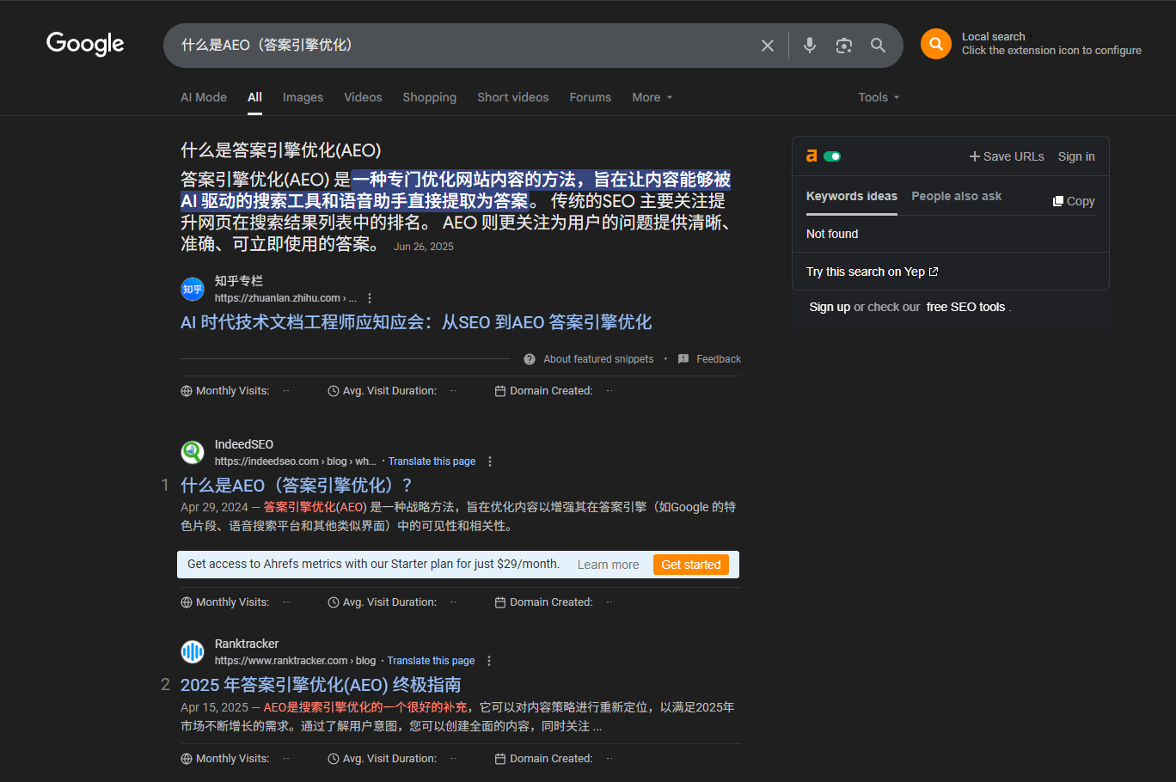Open three-dot menu beside zhuanlan.zhihu.com URL
This screenshot has width=1176, height=782.
tap(370, 298)
